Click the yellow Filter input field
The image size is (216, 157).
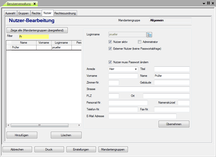click(x=34, y=37)
